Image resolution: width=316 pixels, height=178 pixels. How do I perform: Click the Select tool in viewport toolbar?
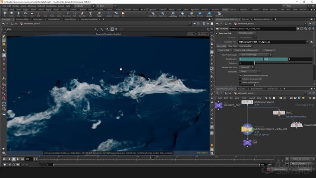pos(4,50)
